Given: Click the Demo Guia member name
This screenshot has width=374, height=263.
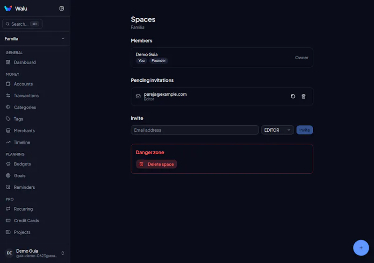Looking at the screenshot, I should [147, 54].
